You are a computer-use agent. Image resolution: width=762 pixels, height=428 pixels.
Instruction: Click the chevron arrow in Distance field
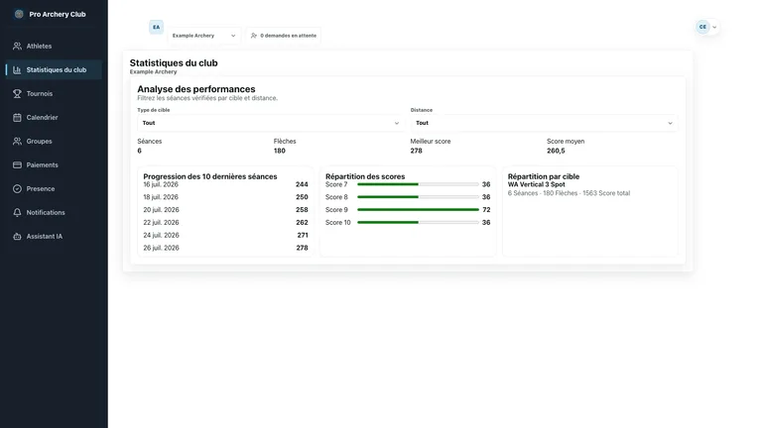[x=670, y=123]
